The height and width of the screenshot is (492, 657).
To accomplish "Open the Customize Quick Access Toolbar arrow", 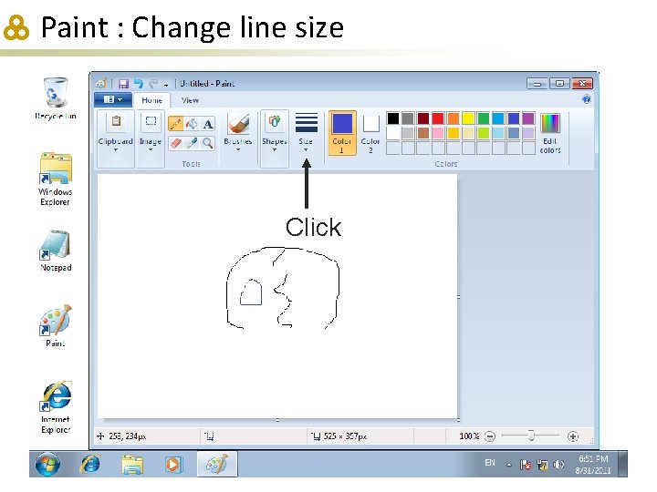I will [x=166, y=85].
